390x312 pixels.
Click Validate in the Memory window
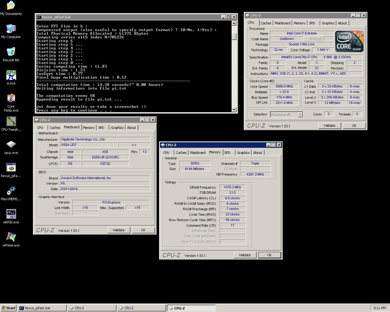245,255
